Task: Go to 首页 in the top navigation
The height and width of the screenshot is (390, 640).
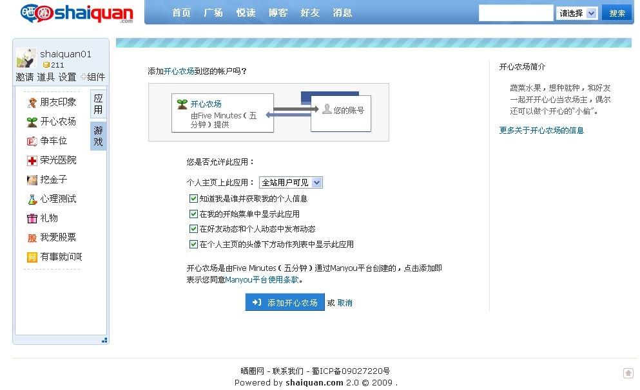Action: [x=181, y=13]
